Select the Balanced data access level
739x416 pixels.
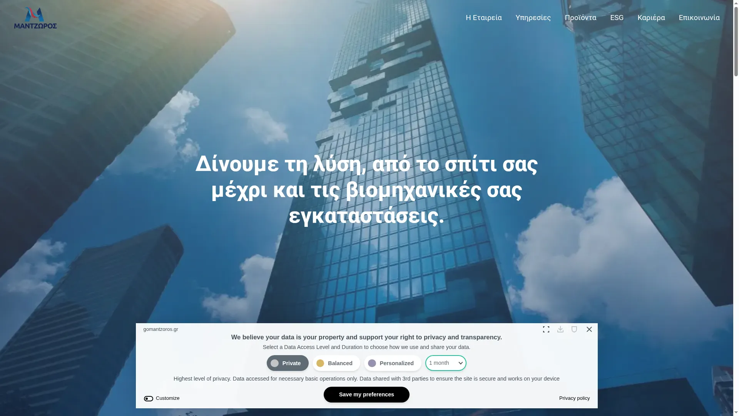[x=336, y=363]
